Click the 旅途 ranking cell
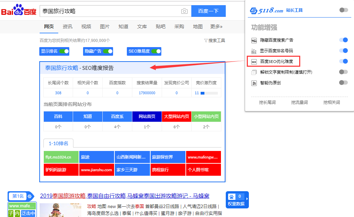The image size is (354, 217). click(97, 157)
